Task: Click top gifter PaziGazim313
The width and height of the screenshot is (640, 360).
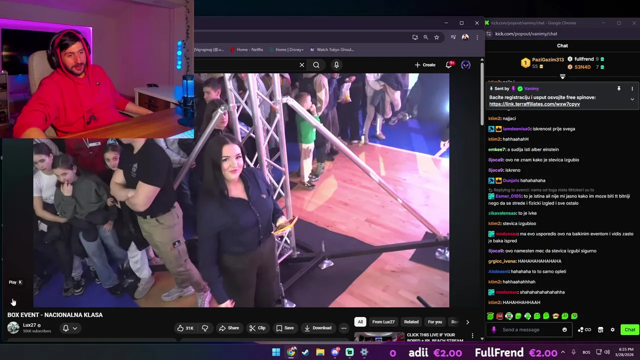Action: [x=547, y=59]
